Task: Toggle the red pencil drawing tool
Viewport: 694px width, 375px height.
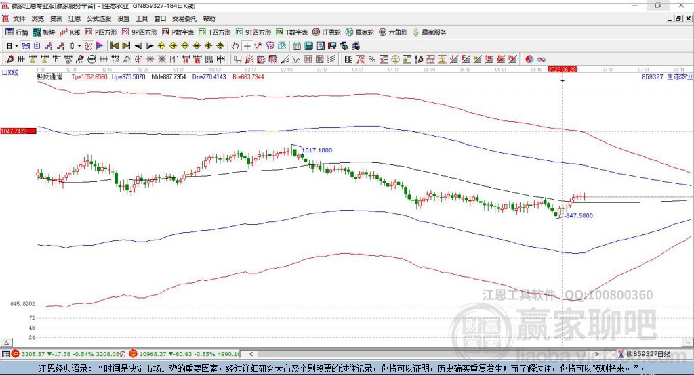Action: pyautogui.click(x=9, y=60)
